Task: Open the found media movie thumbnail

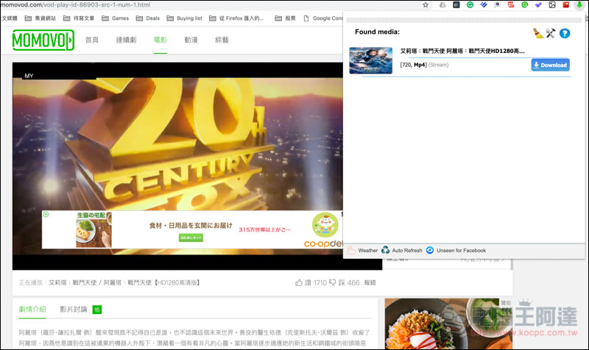Action: coord(371,60)
